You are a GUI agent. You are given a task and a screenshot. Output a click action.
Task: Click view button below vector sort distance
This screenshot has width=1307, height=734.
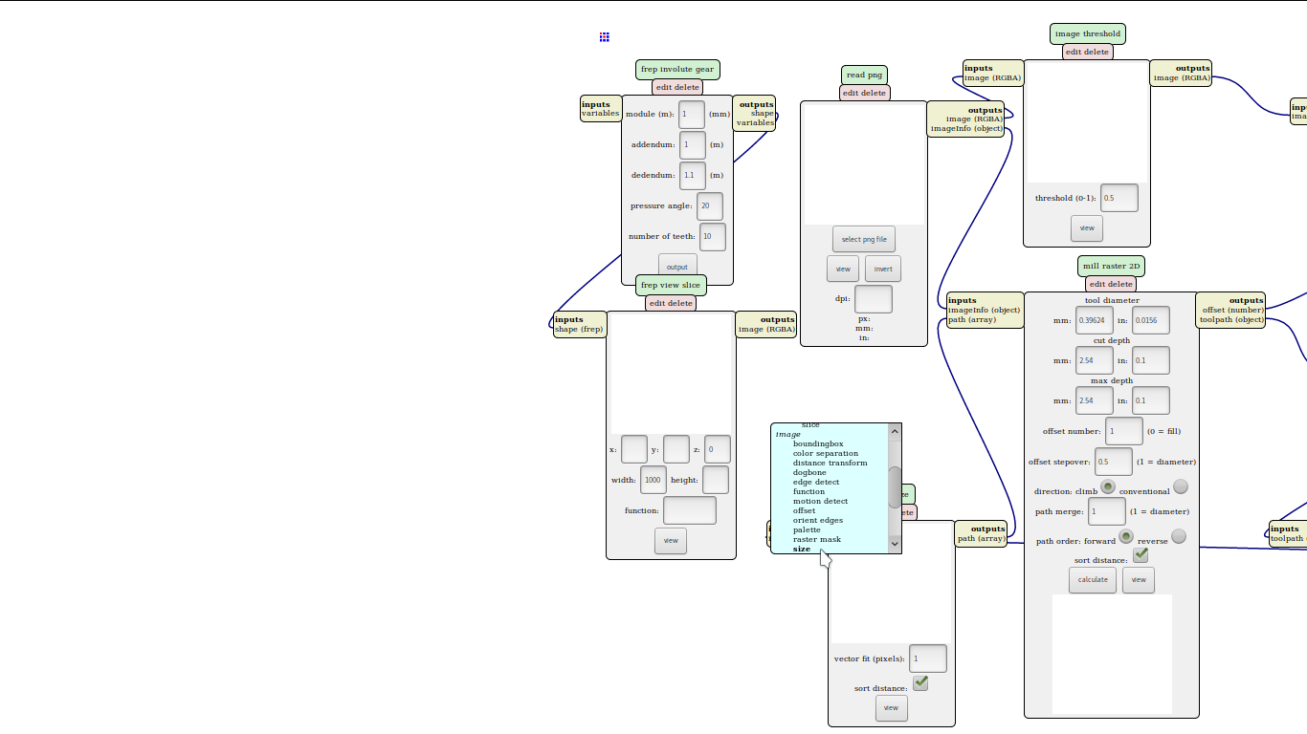pyautogui.click(x=892, y=708)
